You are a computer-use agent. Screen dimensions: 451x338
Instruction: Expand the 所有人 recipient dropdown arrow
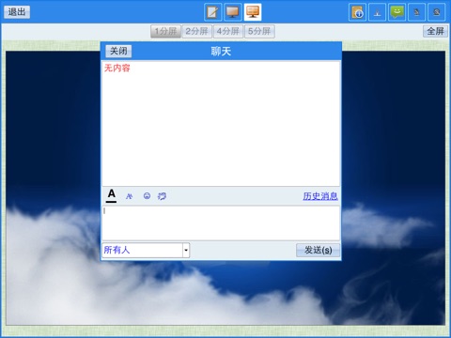(186, 251)
